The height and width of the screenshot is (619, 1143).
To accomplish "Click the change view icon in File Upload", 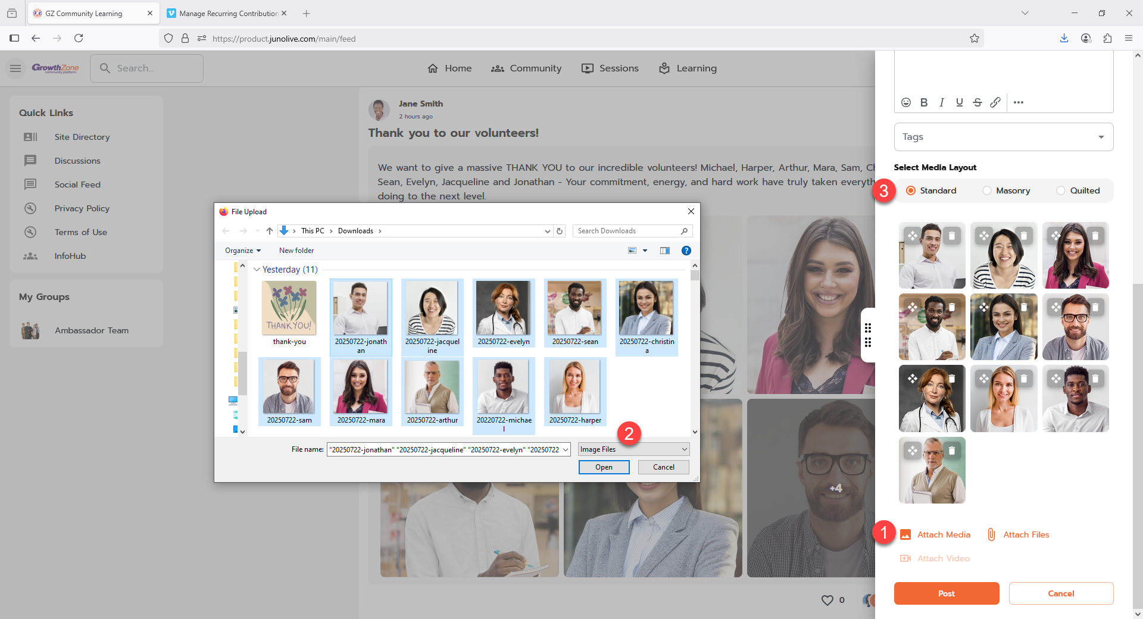I will click(632, 251).
